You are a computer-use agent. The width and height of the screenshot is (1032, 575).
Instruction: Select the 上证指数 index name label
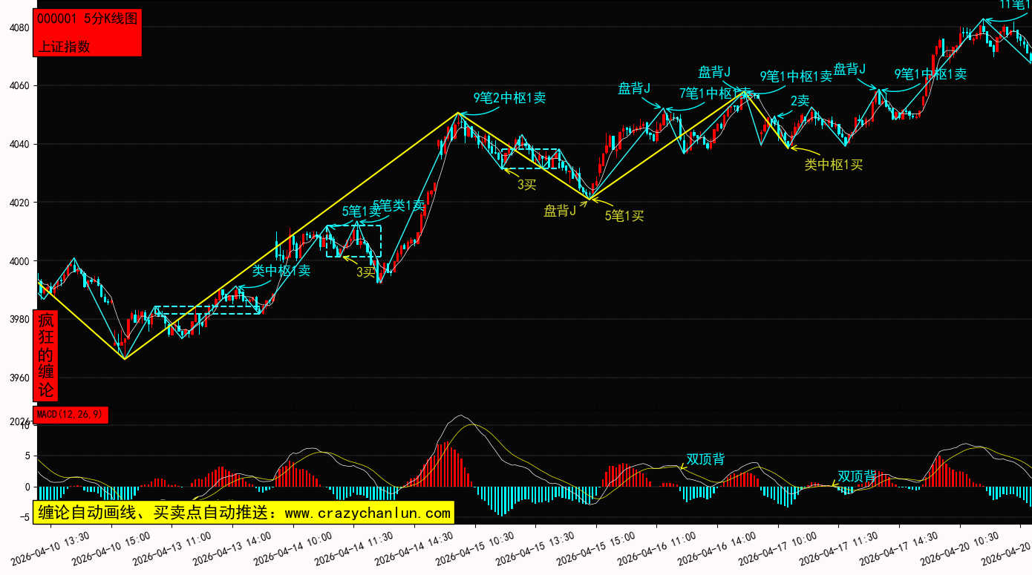tap(64, 46)
